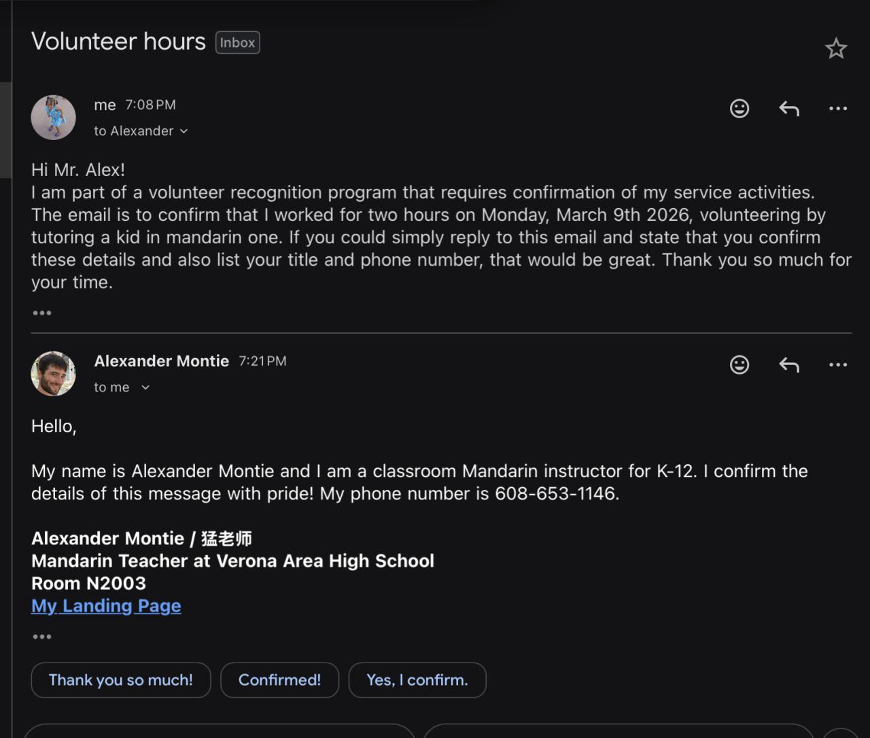Screen dimensions: 870x738
Task: Click my profile picture avatar
Action: click(53, 117)
